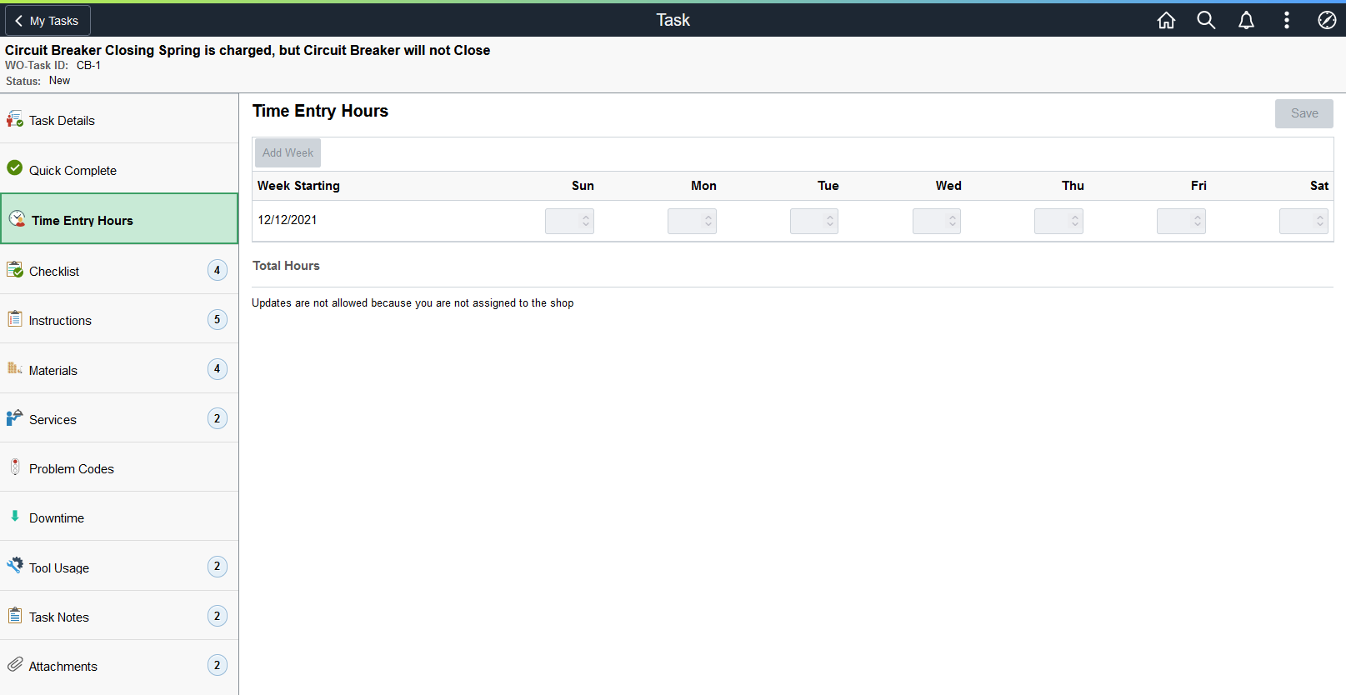Open the Task Notes tab label

(x=59, y=617)
